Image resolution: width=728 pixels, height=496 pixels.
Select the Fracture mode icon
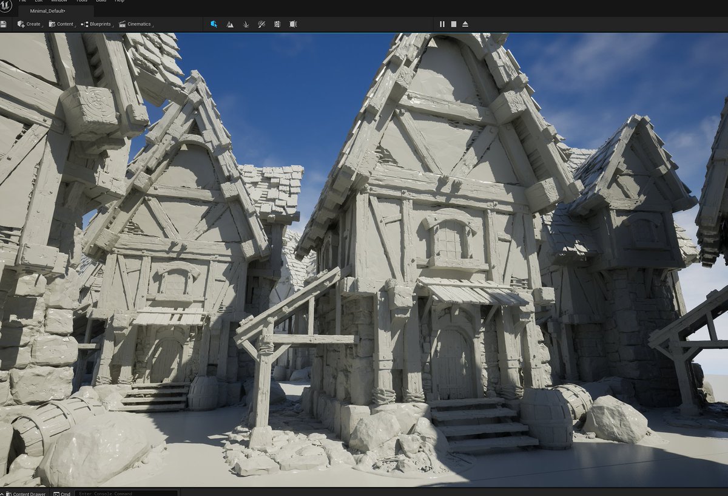[277, 24]
